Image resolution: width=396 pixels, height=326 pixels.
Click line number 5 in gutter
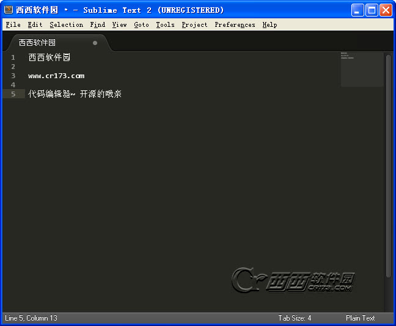[13, 94]
